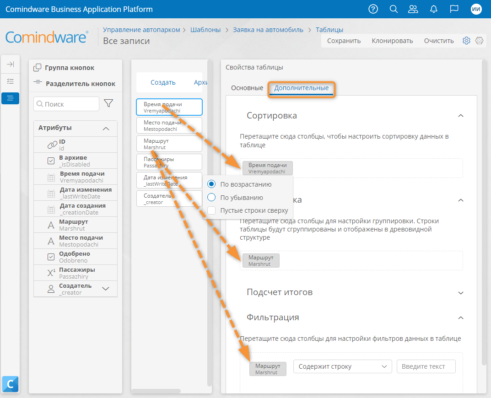Open Таблицы breadcrumb link
The height and width of the screenshot is (398, 491).
(329, 30)
